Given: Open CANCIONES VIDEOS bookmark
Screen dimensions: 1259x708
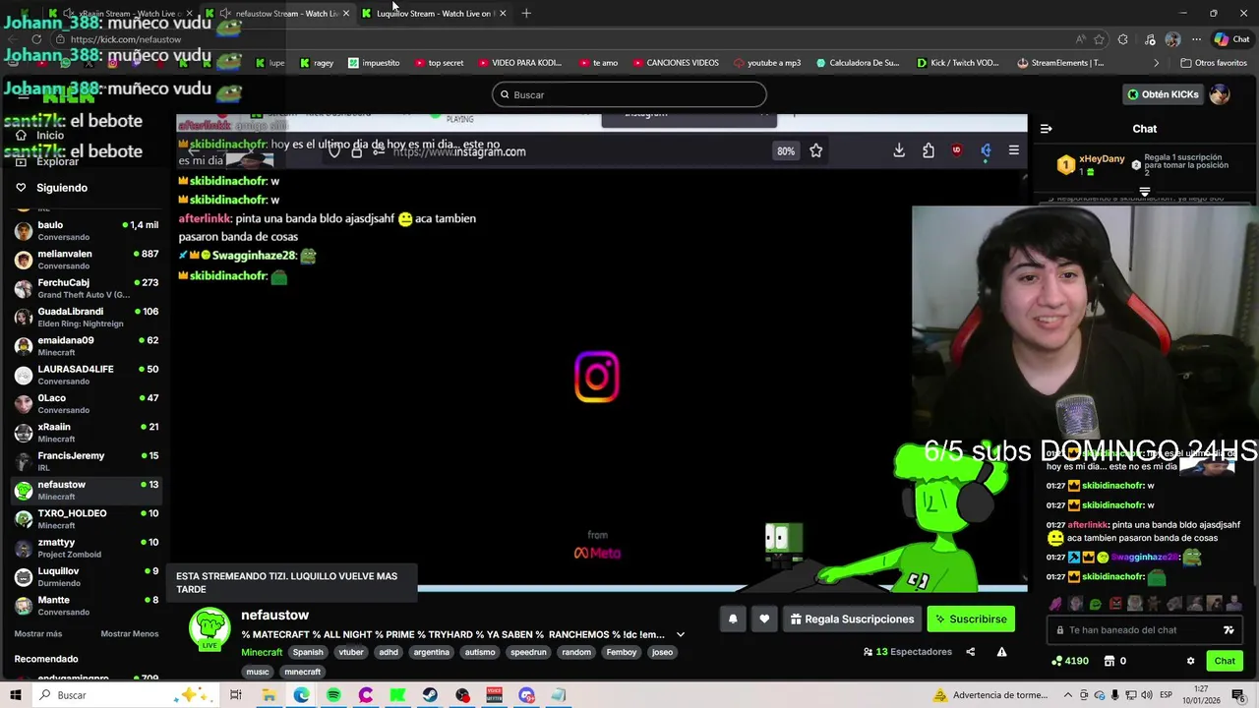Looking at the screenshot, I should tap(675, 63).
